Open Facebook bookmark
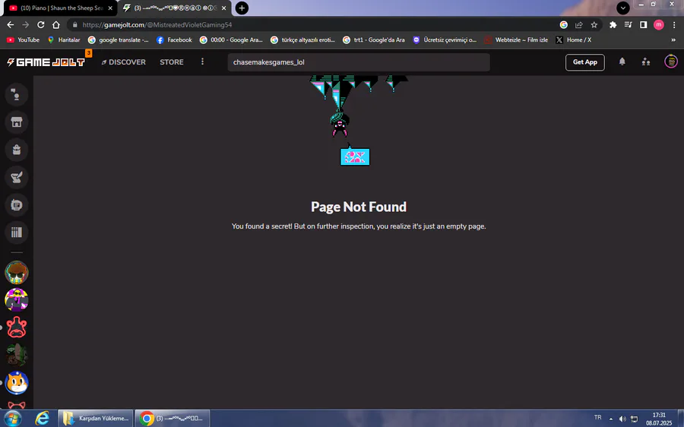Viewport: 684px width, 427px height. point(174,40)
